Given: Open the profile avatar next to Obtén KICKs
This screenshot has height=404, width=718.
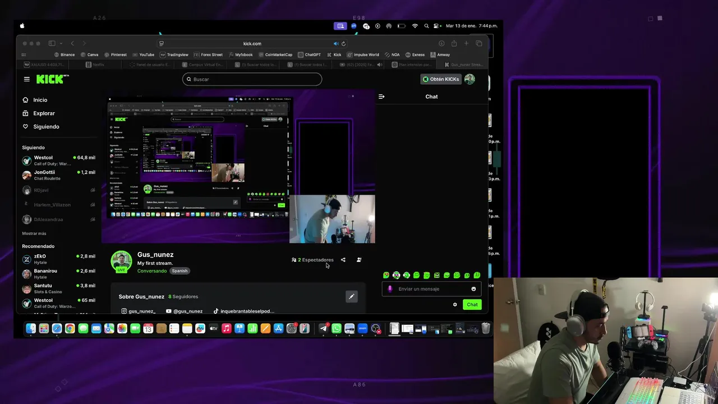Looking at the screenshot, I should coord(470,79).
